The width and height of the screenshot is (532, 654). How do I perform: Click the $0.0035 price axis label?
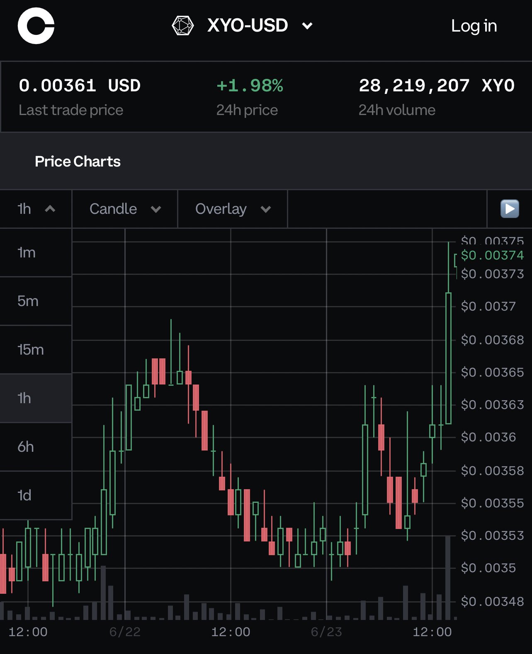[x=488, y=568]
